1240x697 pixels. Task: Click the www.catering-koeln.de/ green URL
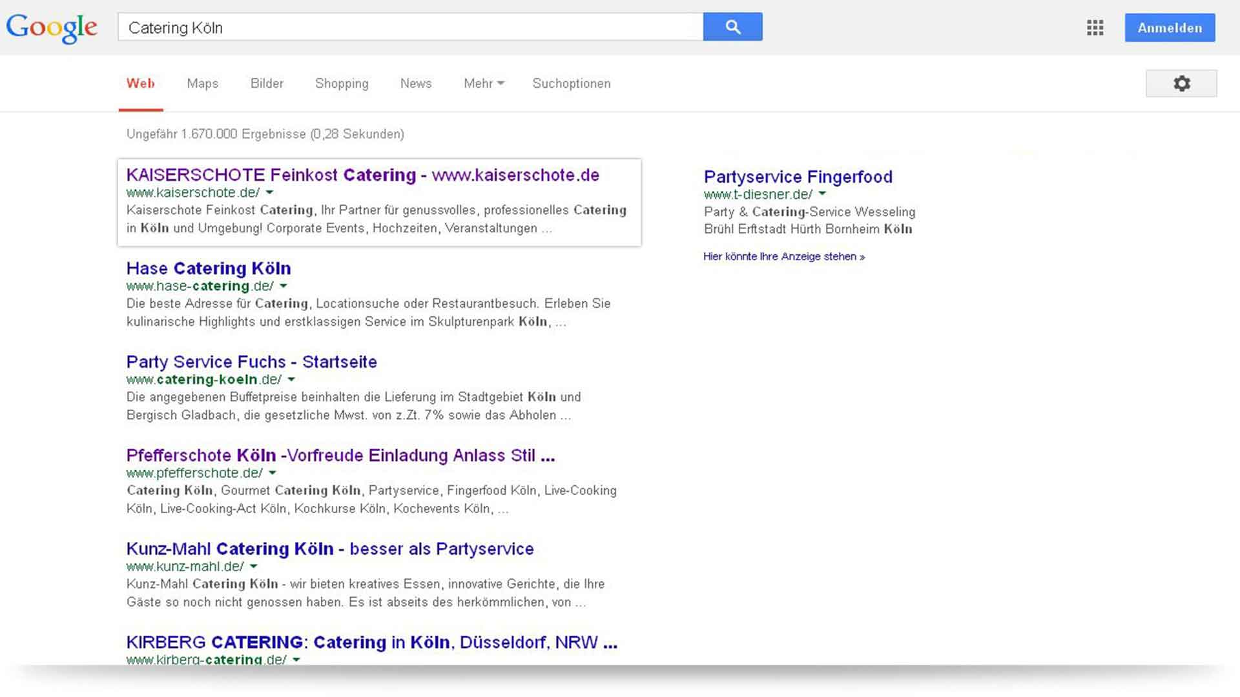204,379
